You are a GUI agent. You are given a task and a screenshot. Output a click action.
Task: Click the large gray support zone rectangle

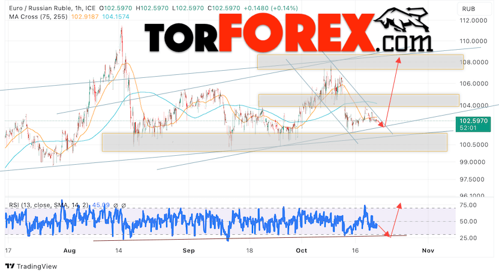click(x=274, y=142)
